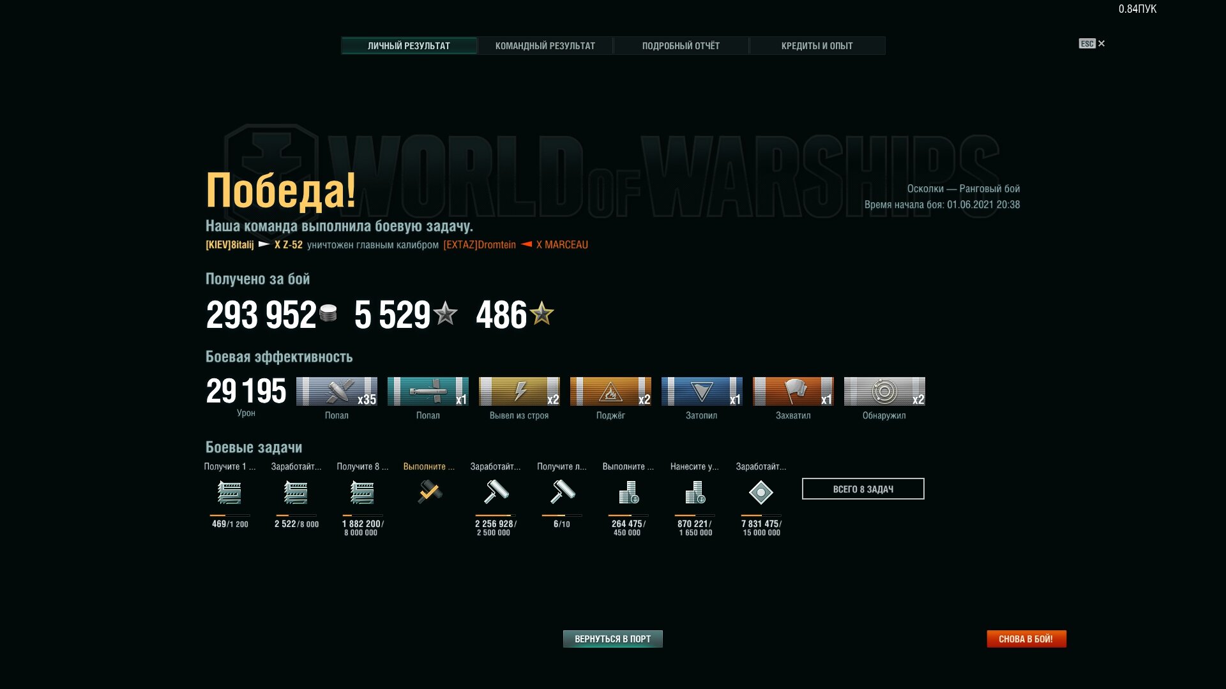Click the progress bar above 469/1 200
Screen dimensions: 1226x689
[229, 515]
